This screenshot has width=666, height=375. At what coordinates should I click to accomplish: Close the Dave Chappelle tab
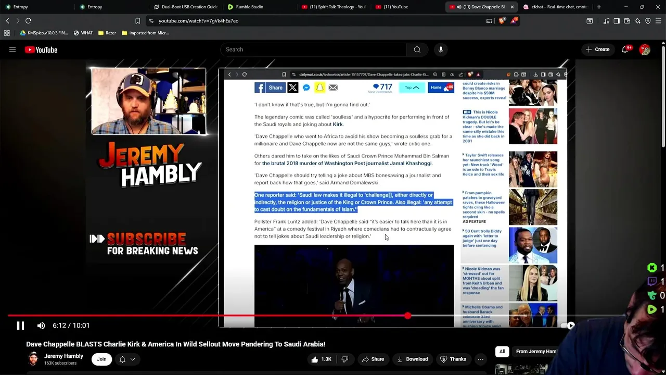coord(512,7)
